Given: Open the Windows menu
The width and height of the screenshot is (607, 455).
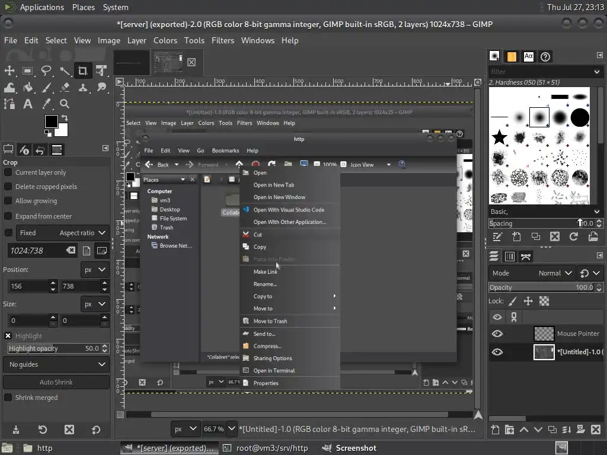Looking at the screenshot, I should [x=257, y=40].
